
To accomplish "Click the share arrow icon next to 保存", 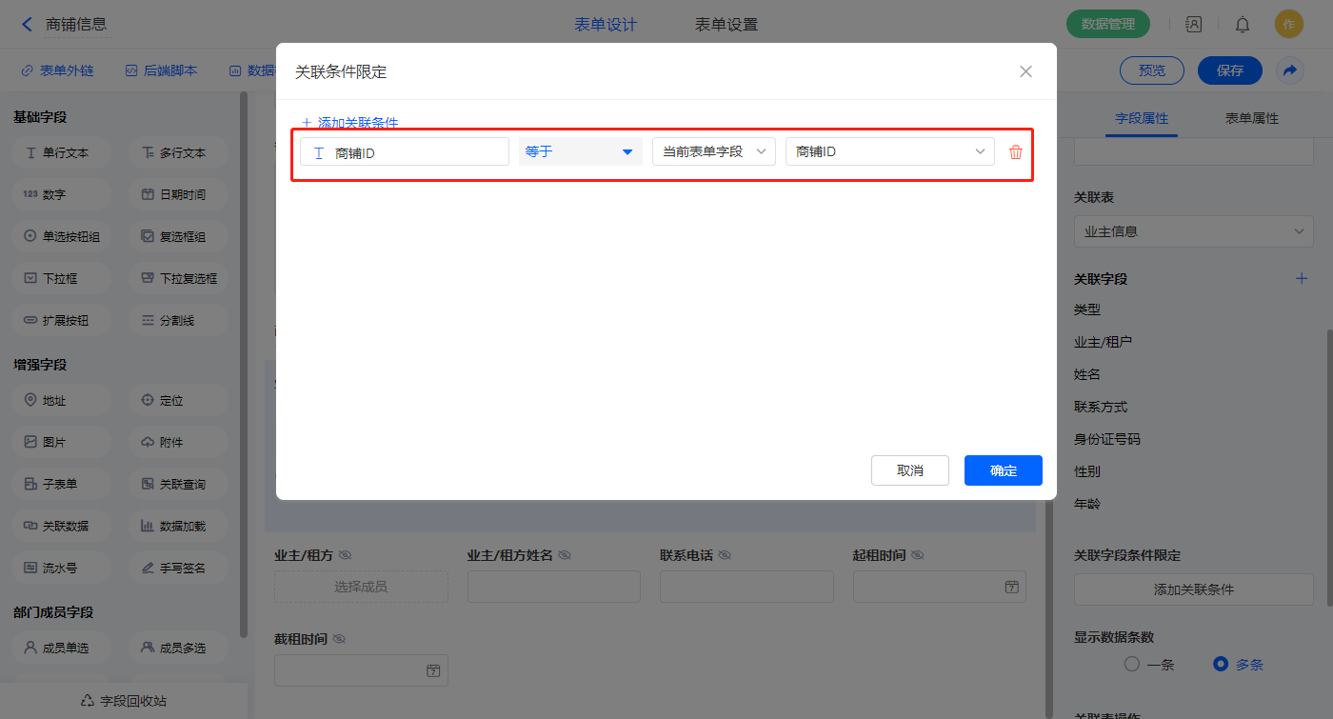I will (1290, 70).
